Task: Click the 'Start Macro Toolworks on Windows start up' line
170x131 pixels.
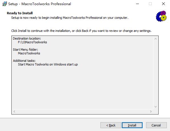Action: 48,64
